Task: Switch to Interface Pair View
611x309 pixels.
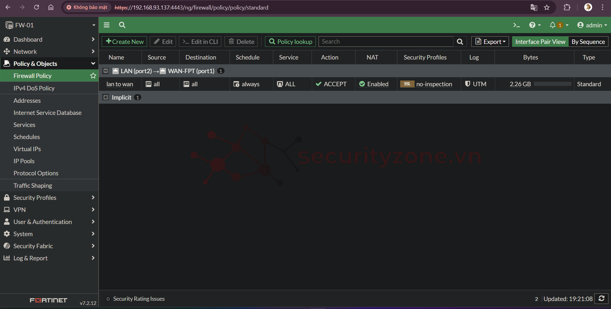Action: click(x=540, y=42)
